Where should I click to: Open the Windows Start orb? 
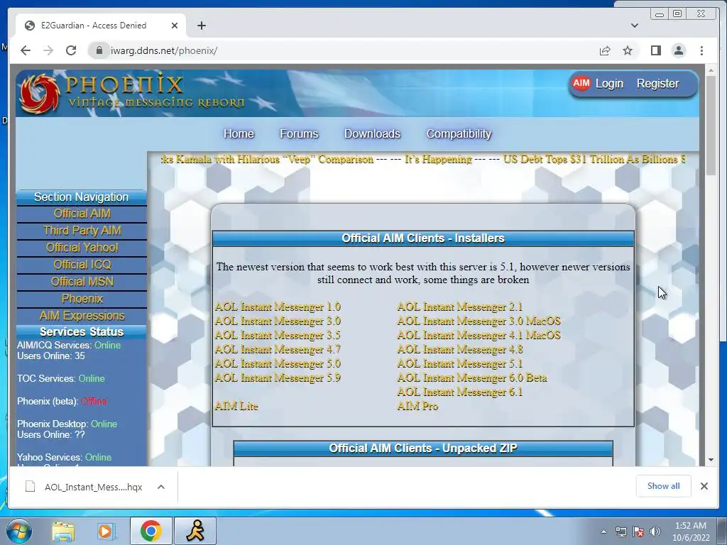pyautogui.click(x=19, y=531)
